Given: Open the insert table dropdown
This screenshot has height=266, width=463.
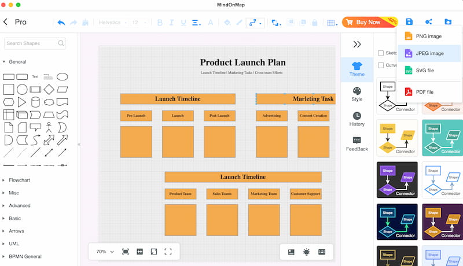Looking at the screenshot, I should click(332, 23).
